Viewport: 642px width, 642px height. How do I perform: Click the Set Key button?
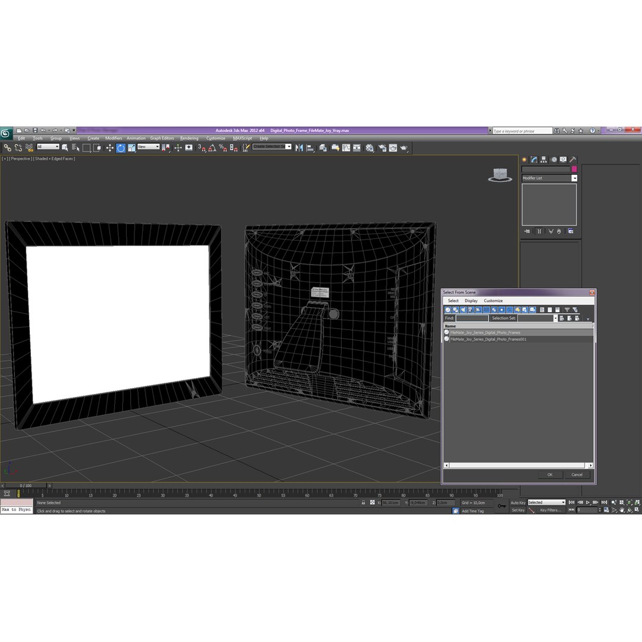coord(518,510)
